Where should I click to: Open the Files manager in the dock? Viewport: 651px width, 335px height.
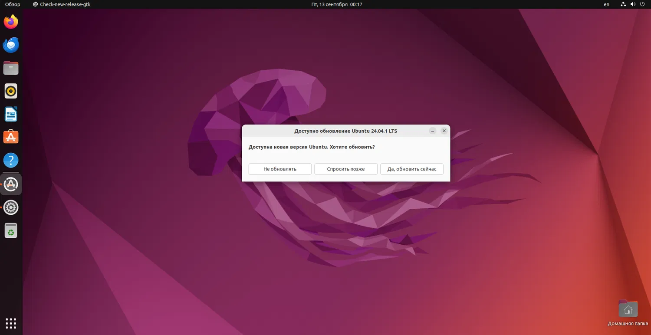(x=11, y=68)
